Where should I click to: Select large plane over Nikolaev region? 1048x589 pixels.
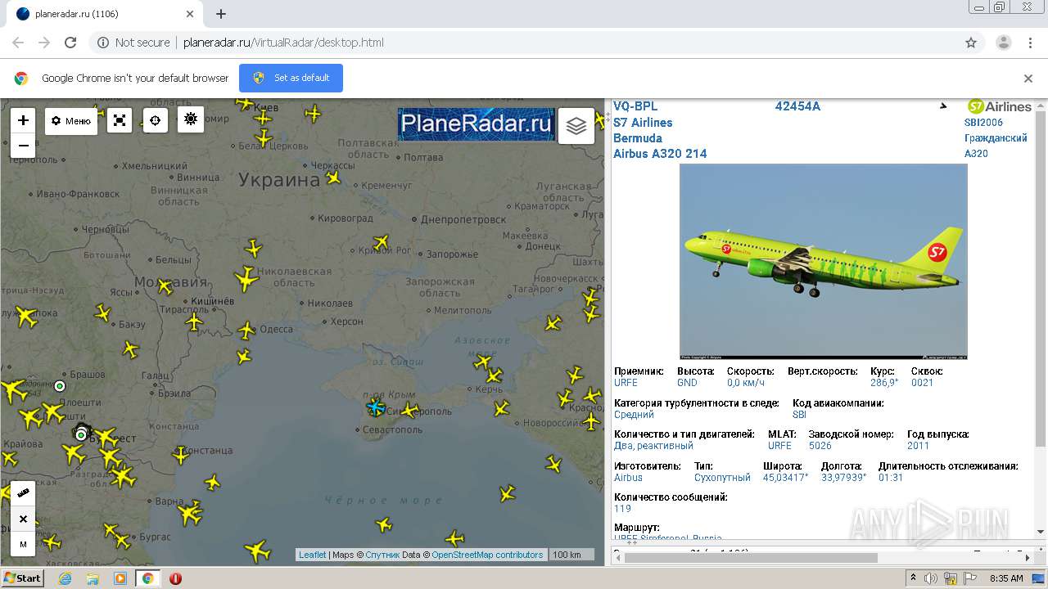point(246,279)
